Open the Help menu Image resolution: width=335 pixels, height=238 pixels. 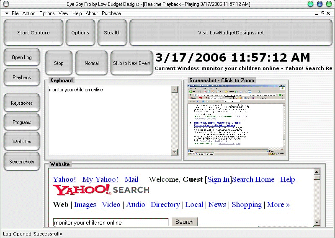pos(77,13)
